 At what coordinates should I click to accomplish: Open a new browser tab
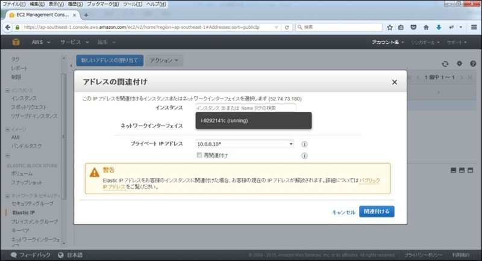[86, 14]
